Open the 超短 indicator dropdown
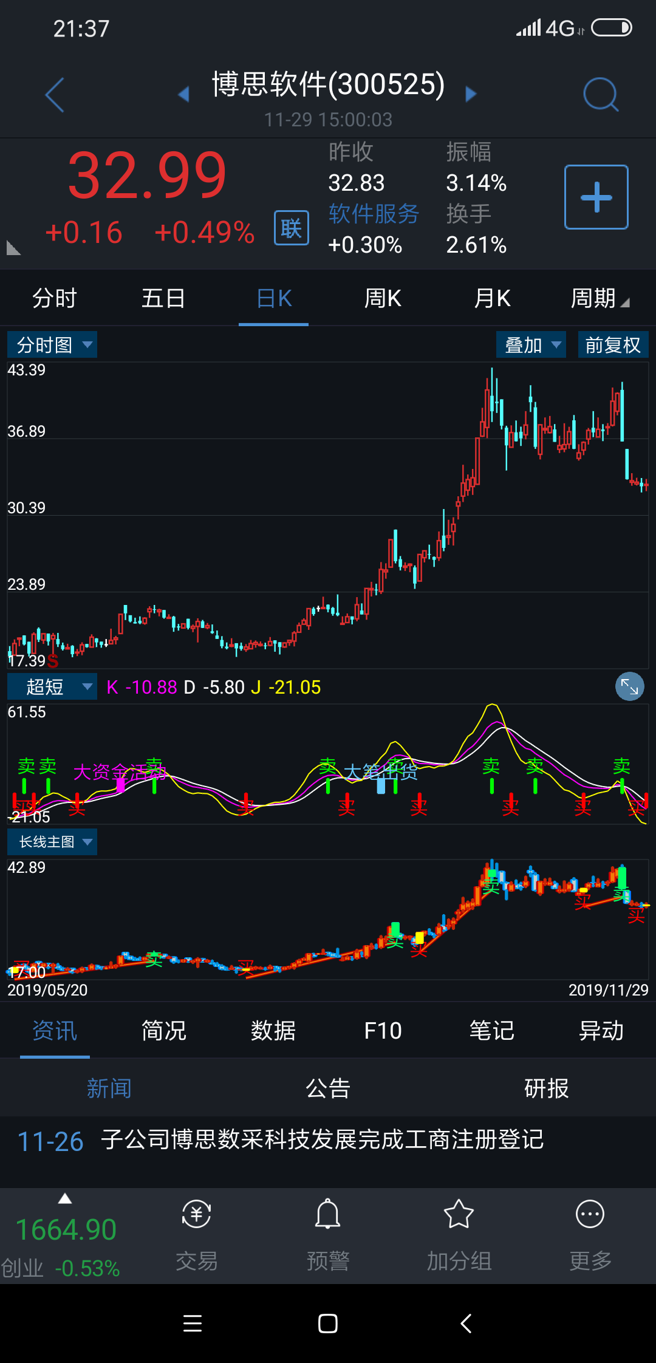Image resolution: width=656 pixels, height=1363 pixels. tap(52, 687)
